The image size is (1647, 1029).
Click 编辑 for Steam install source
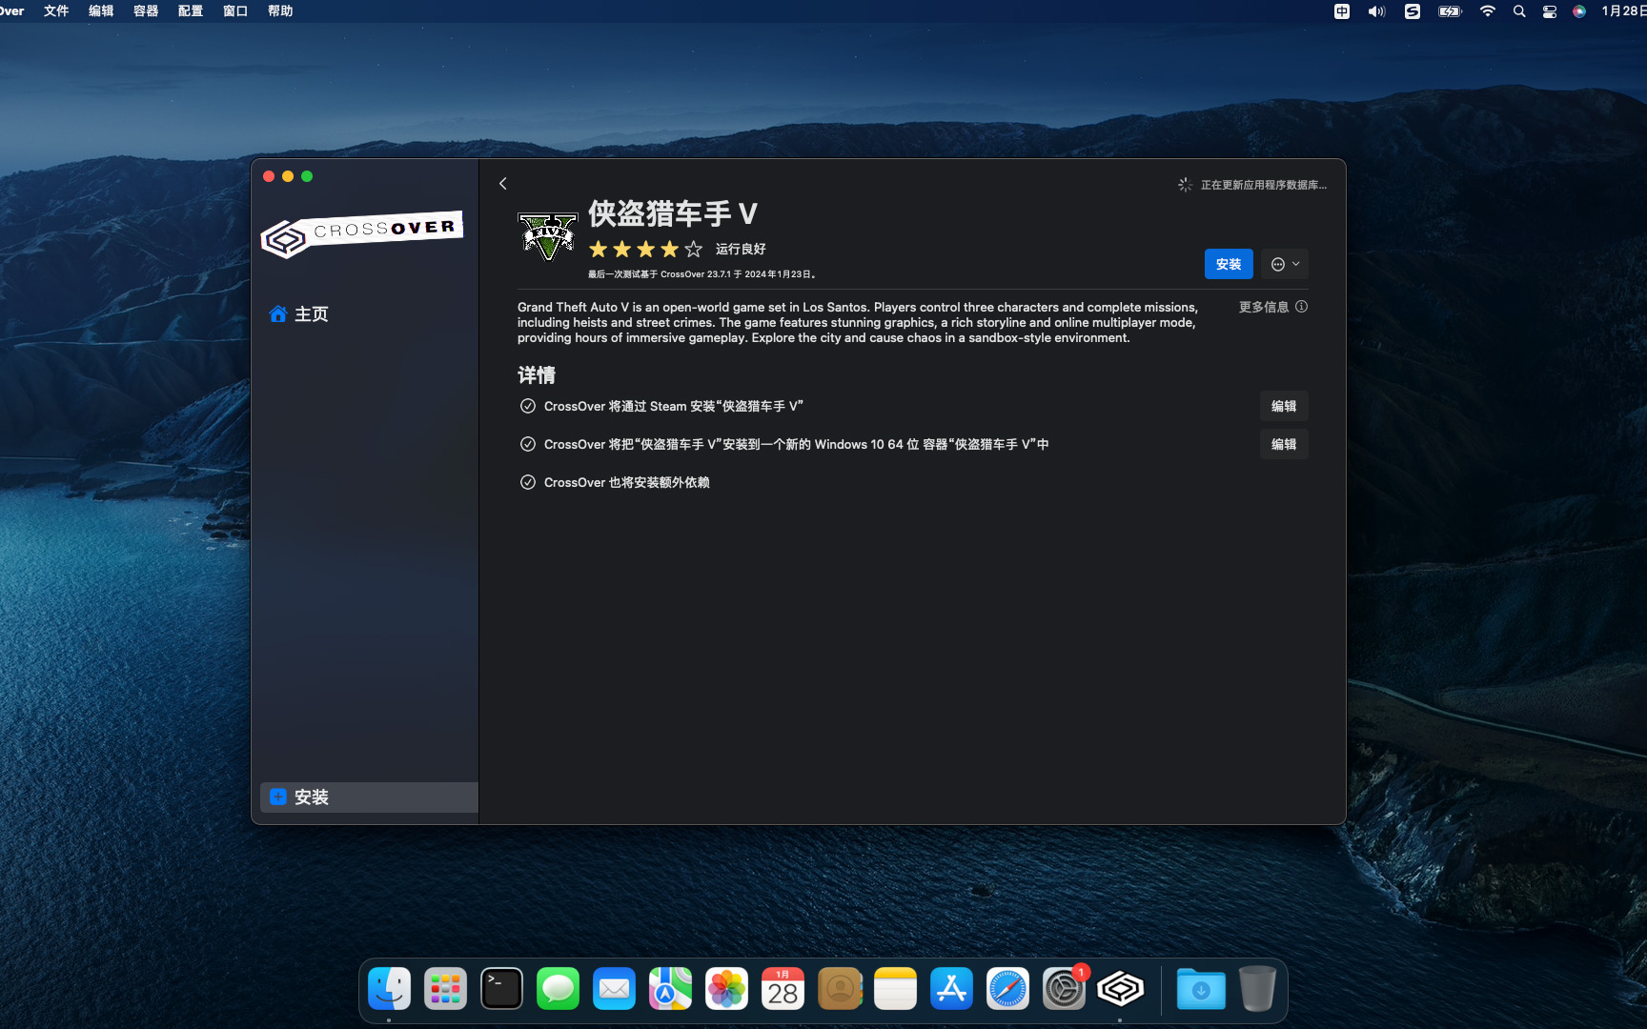[x=1283, y=406]
